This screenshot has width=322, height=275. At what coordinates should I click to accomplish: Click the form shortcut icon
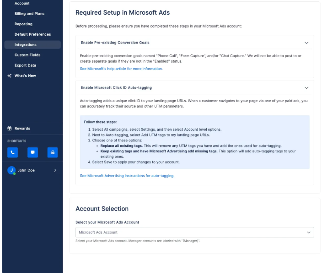(53, 152)
